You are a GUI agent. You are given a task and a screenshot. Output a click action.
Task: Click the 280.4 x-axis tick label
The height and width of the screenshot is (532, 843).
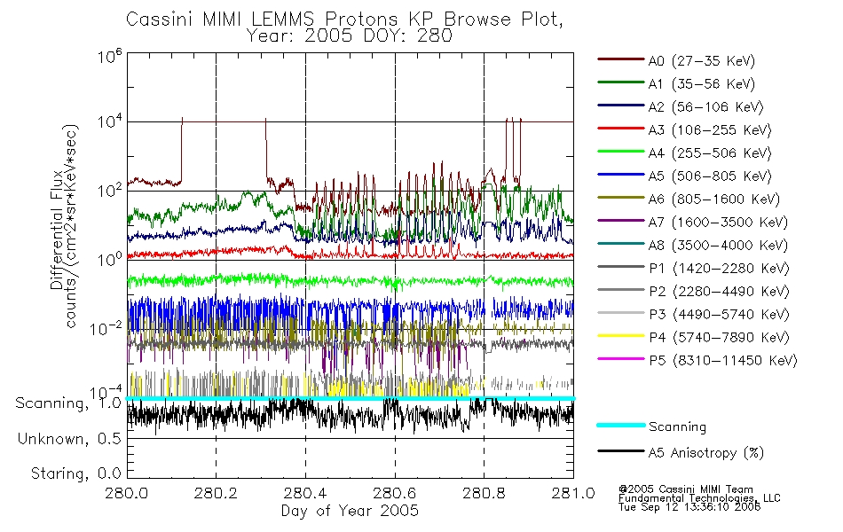click(305, 493)
